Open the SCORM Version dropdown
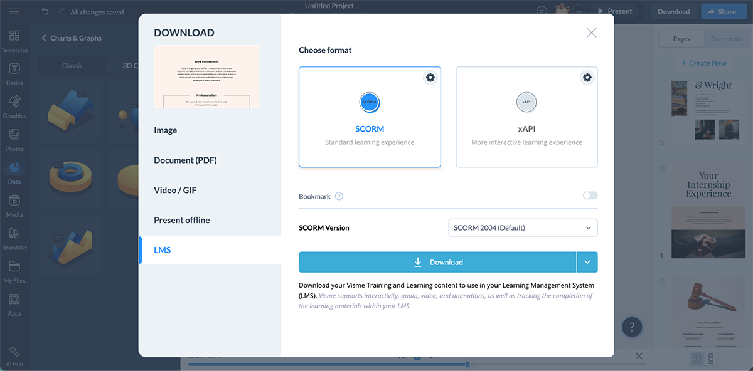The height and width of the screenshot is (371, 753). coord(522,227)
